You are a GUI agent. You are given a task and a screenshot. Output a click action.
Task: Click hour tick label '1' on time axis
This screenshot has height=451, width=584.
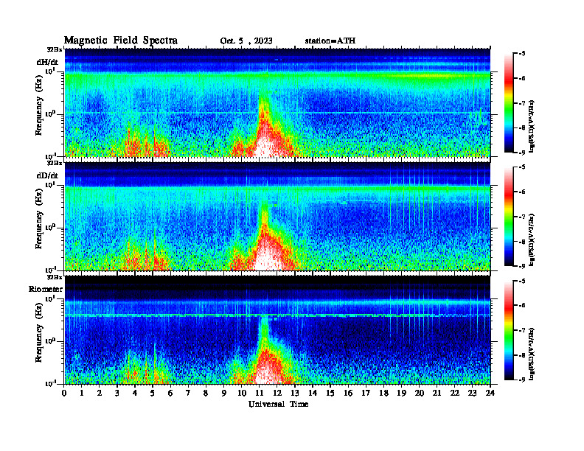(82, 393)
